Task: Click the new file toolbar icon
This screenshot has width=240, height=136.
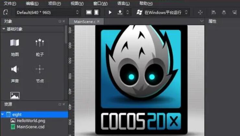Action: point(6,12)
